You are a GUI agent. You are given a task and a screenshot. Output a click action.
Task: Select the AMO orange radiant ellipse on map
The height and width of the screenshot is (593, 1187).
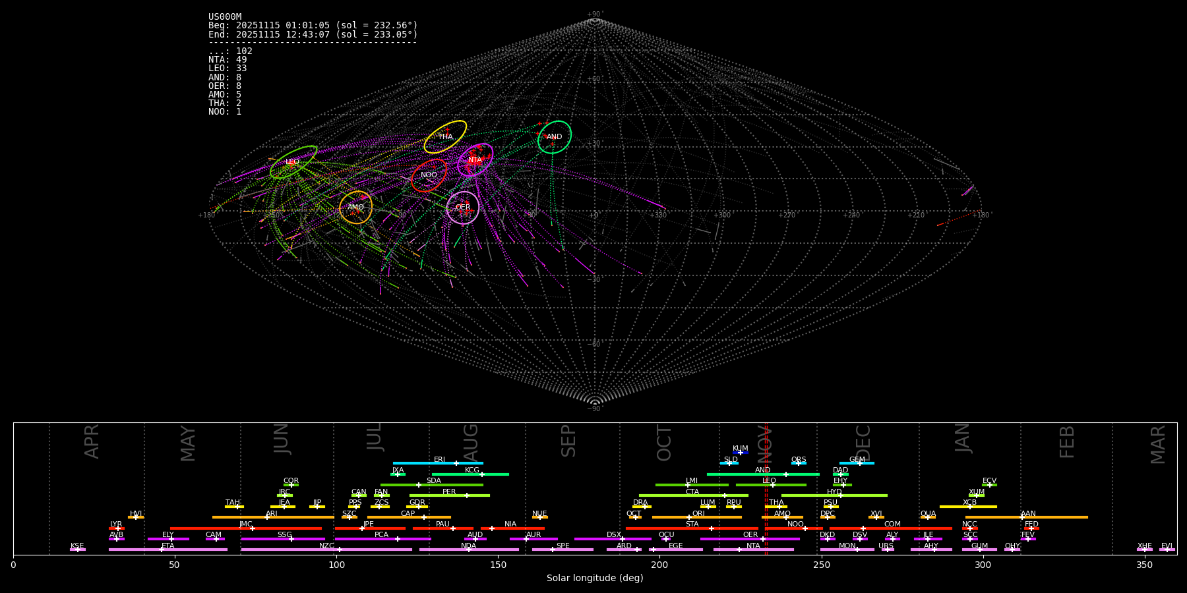click(356, 208)
